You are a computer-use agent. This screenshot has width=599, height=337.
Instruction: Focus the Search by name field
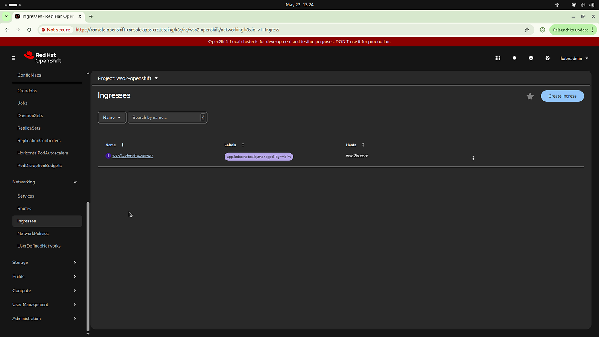click(167, 118)
